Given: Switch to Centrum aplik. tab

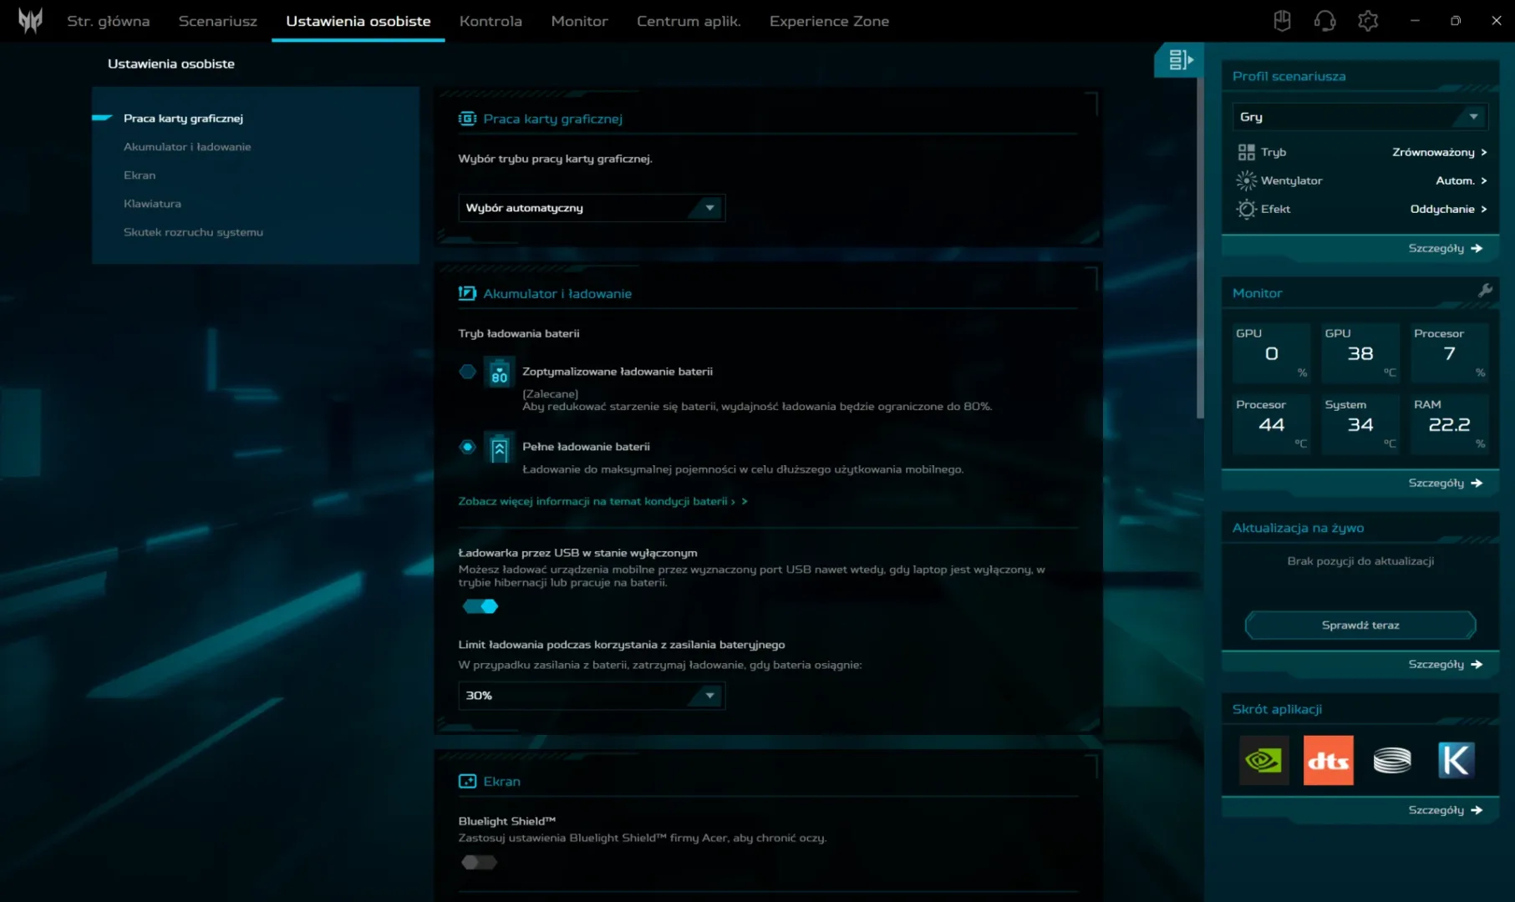Looking at the screenshot, I should pyautogui.click(x=689, y=21).
